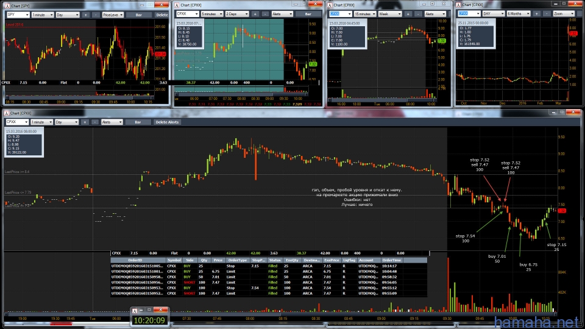Open 1 minute interval dropdown in SPY chart

click(x=43, y=15)
